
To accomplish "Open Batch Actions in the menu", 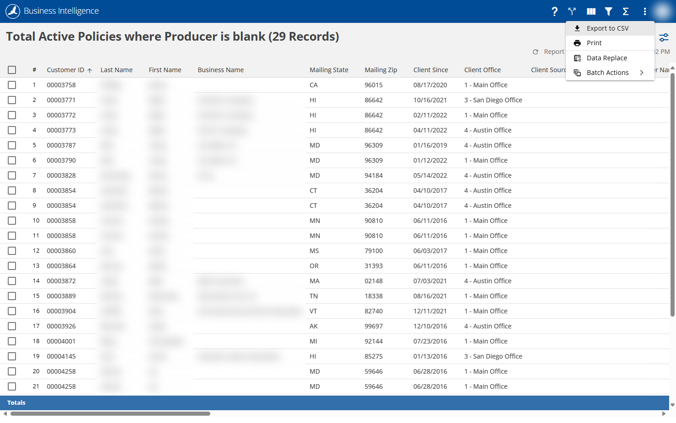I will [x=610, y=73].
